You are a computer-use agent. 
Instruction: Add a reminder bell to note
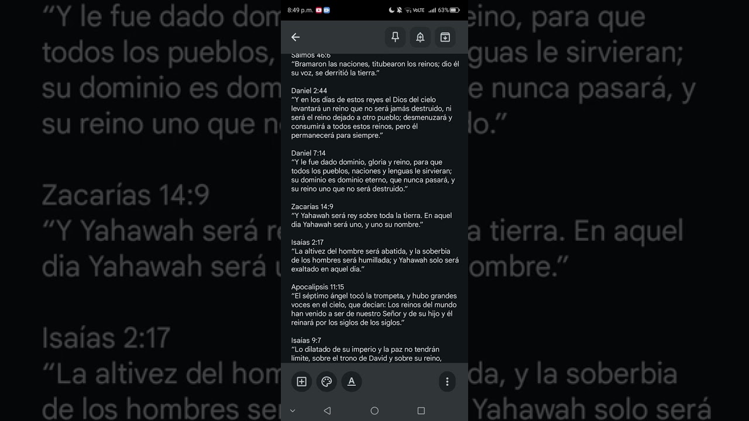(x=420, y=37)
